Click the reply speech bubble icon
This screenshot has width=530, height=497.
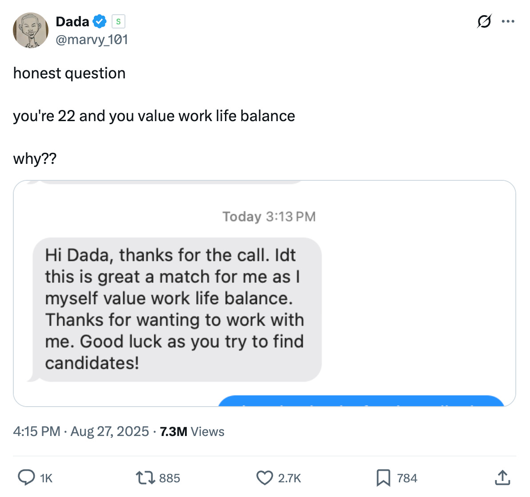tap(26, 478)
